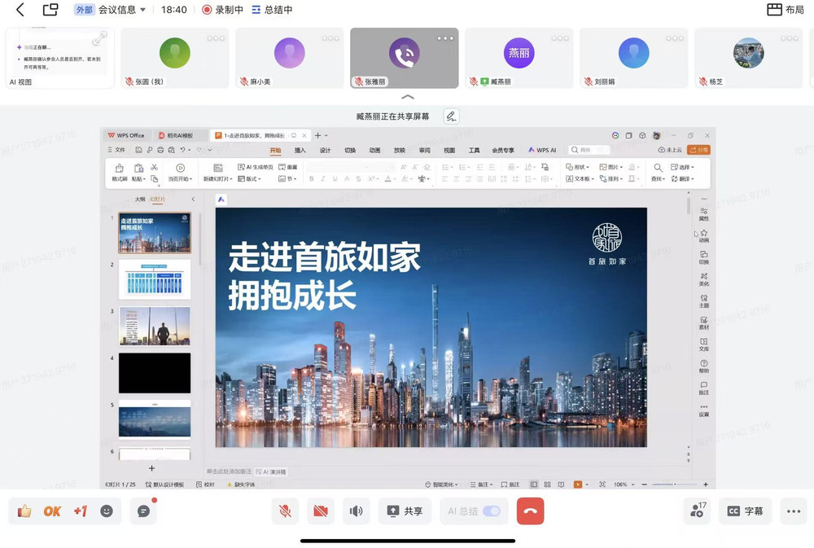This screenshot has height=548, width=814.
Task: Click the cut scissors icon
Action: tap(154, 167)
